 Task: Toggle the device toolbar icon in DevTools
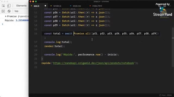click(x=9, y=6)
